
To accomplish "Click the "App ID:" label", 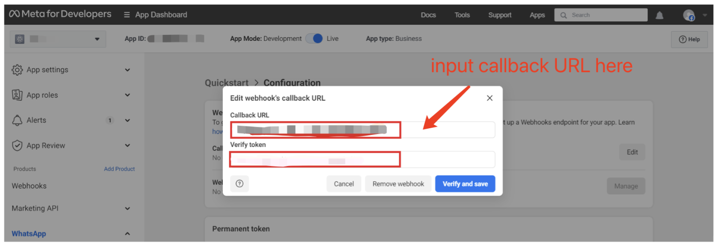I will point(135,39).
